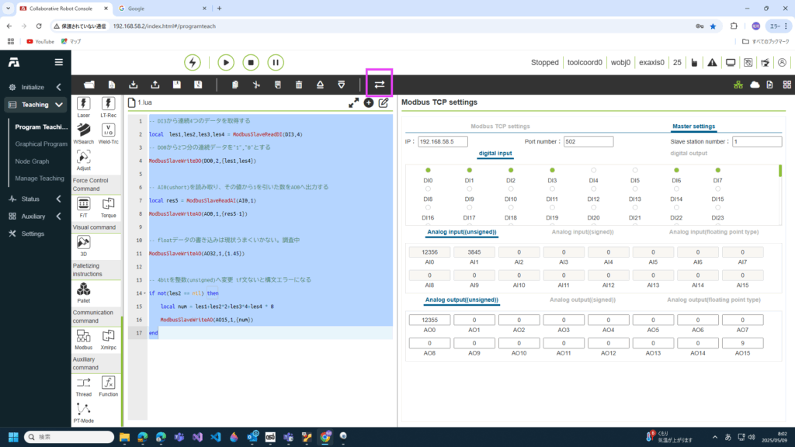Show hidden system tray icons
Viewport: 795px width, 447px height.
coord(714,437)
